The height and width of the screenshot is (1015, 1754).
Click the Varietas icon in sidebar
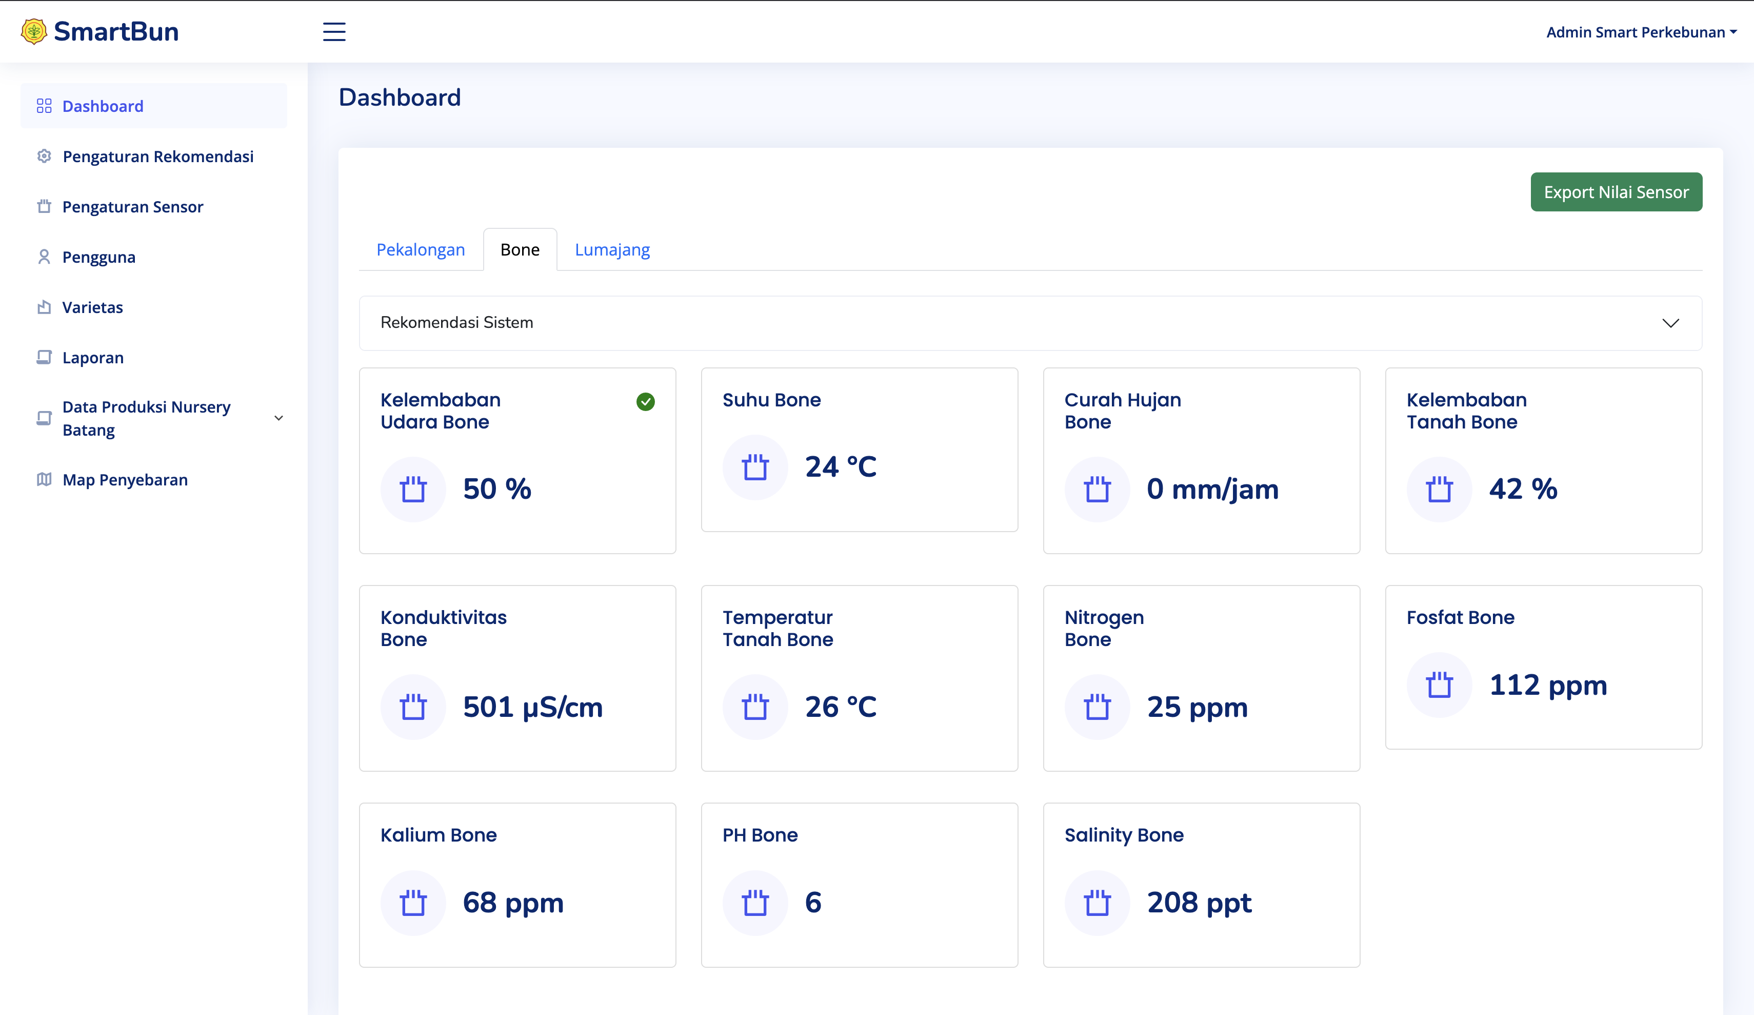pos(44,307)
